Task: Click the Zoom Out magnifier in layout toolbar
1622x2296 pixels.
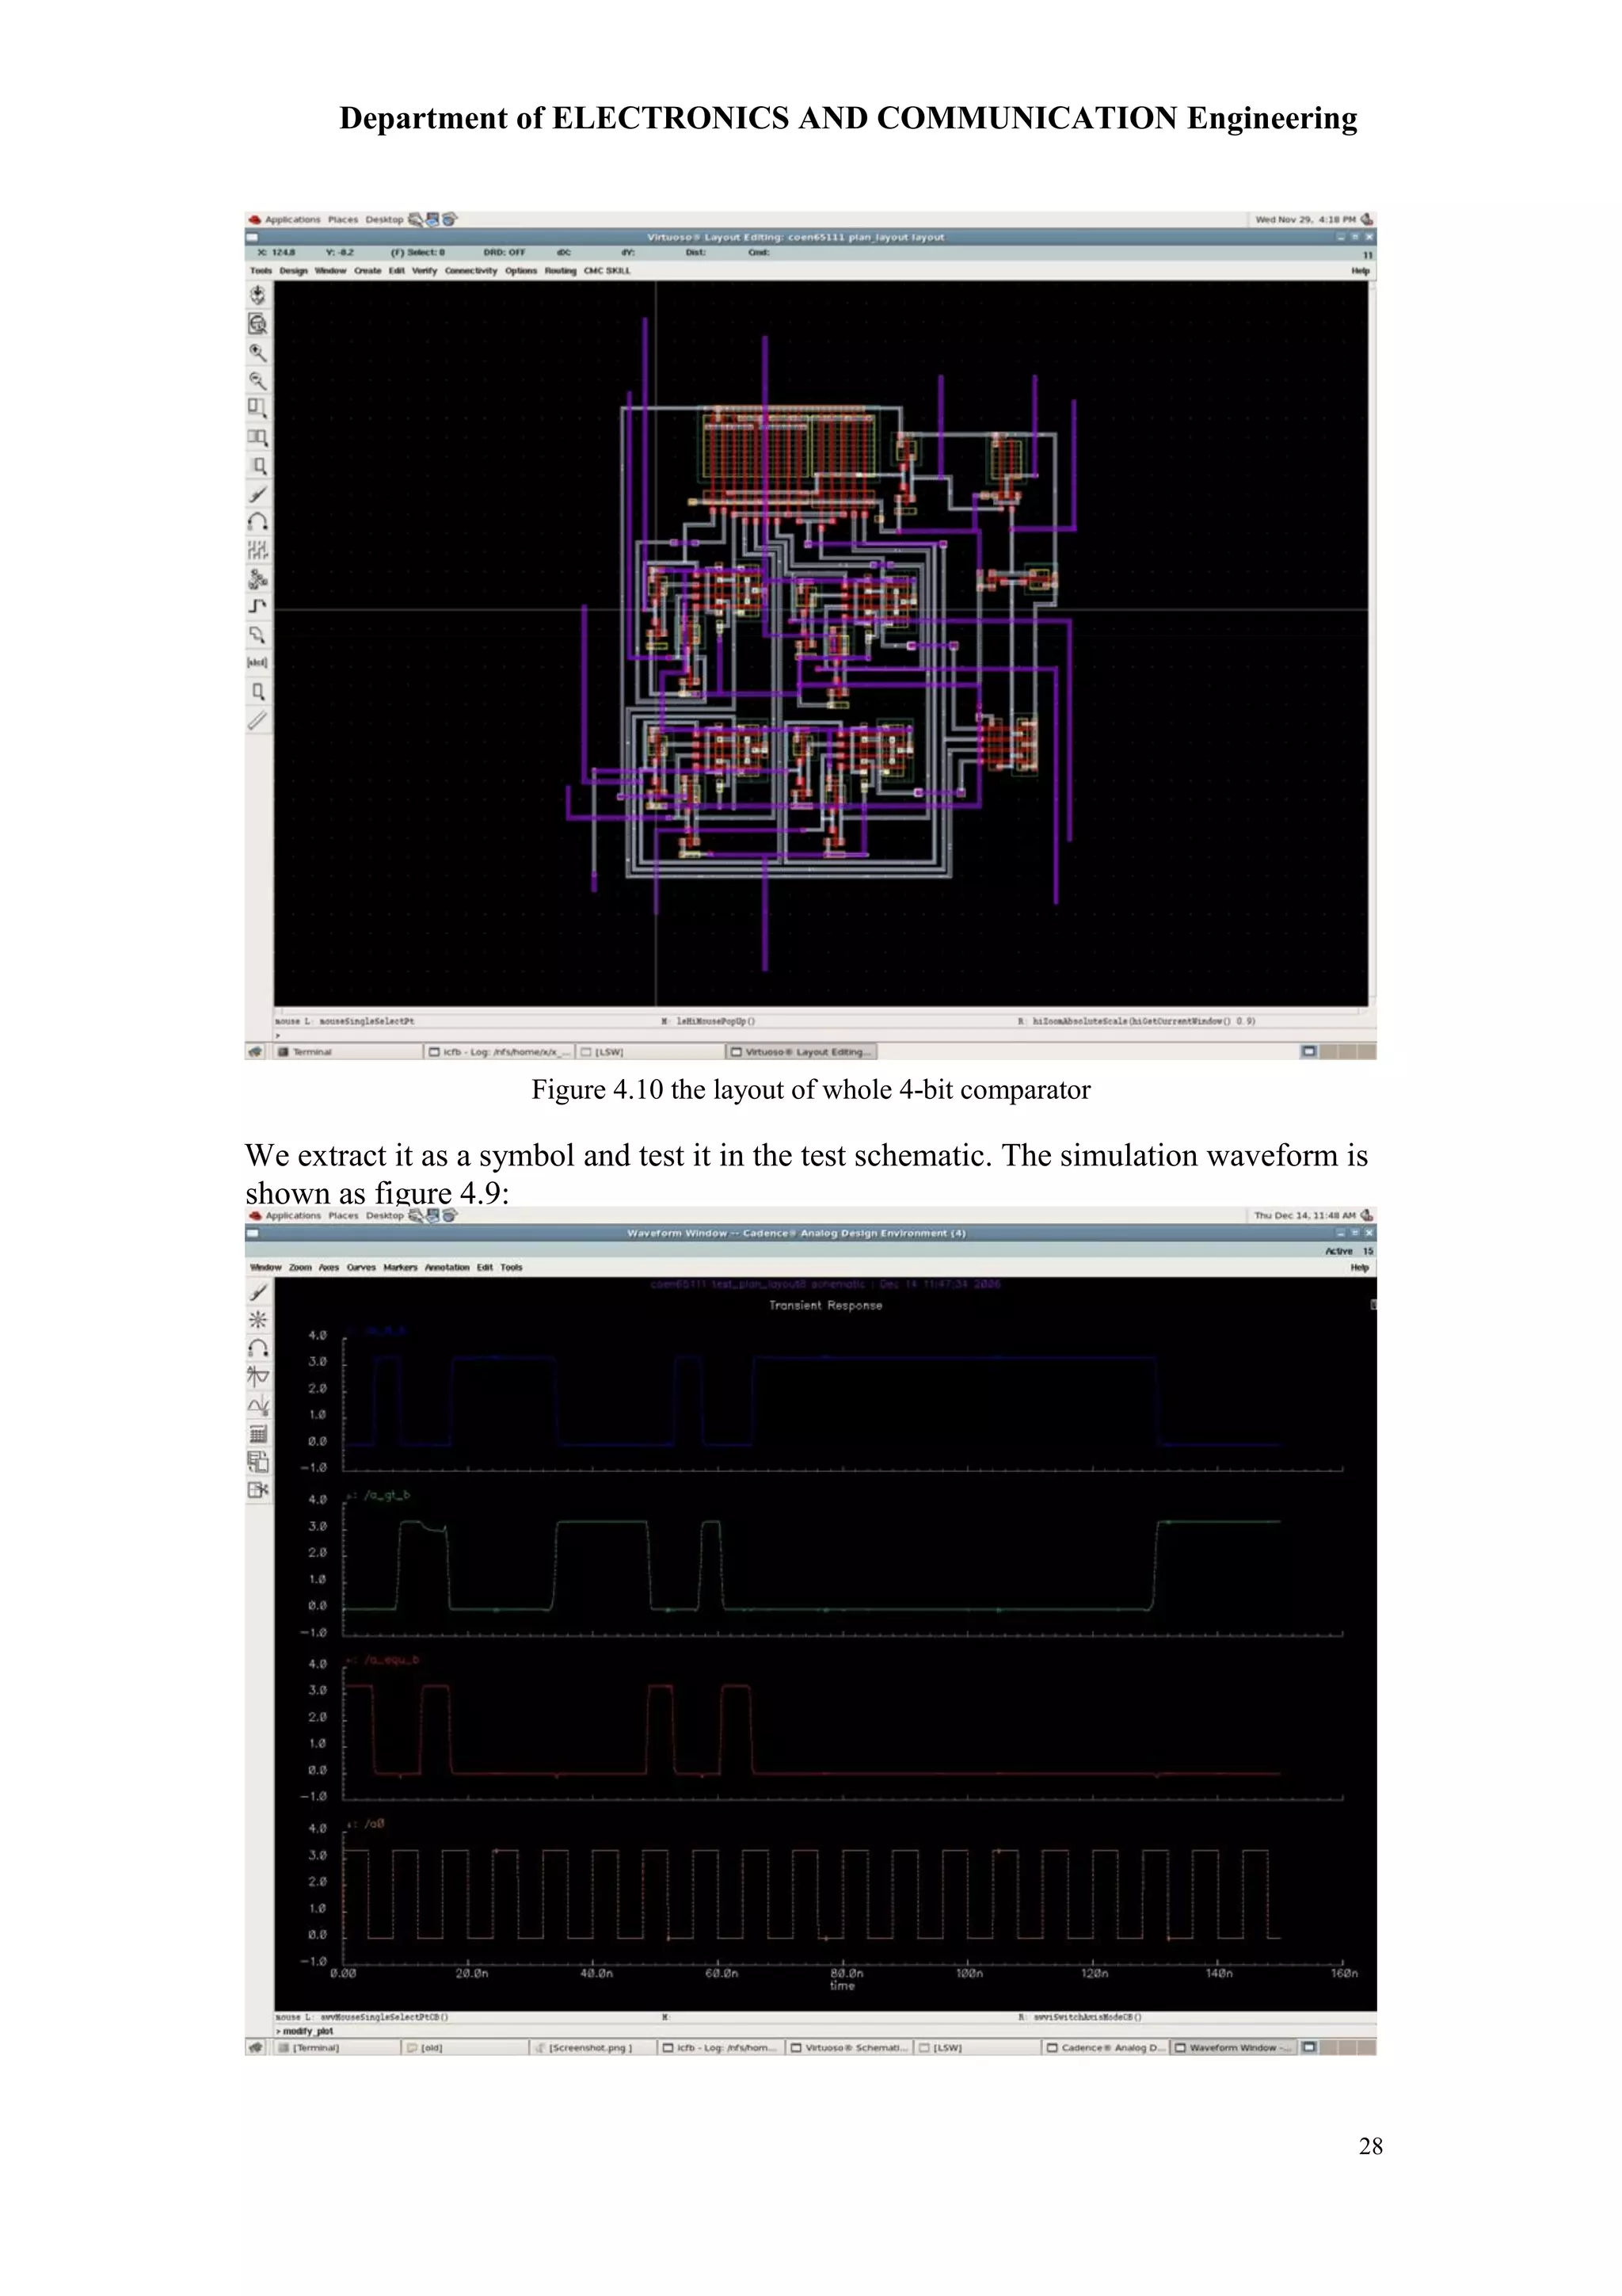Action: click(x=258, y=380)
